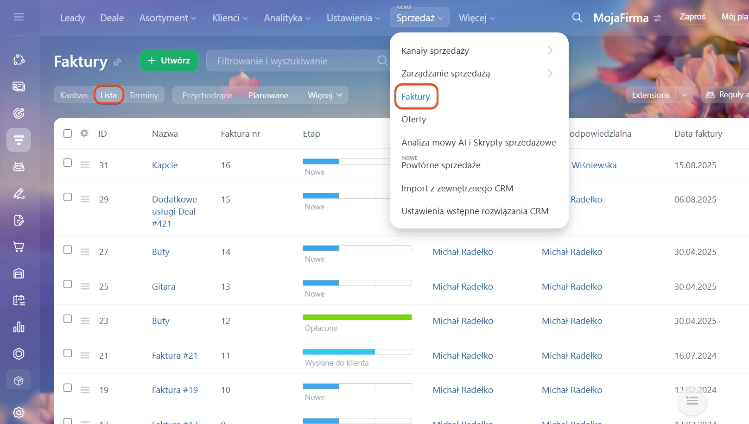Click the search magnifier icon in the top bar
Viewport: 749px width, 424px height.
pos(577,18)
